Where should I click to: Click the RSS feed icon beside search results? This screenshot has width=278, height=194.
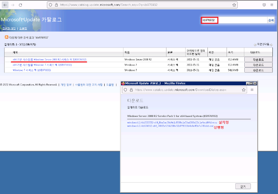6,37
